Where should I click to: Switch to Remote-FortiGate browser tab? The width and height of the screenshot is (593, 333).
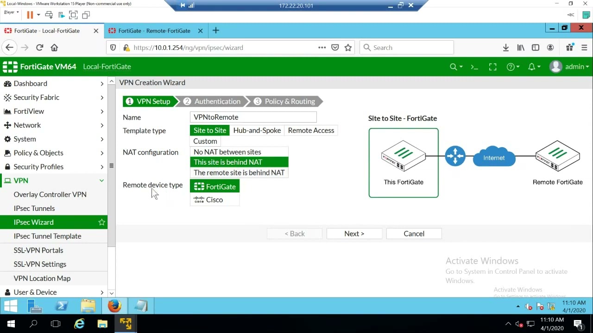[x=154, y=31]
